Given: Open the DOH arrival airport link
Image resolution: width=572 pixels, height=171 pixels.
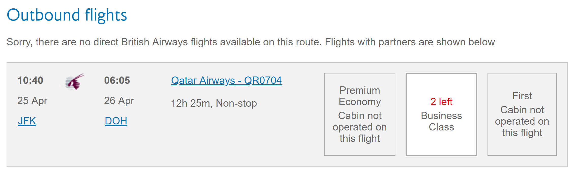Looking at the screenshot, I should (116, 121).
